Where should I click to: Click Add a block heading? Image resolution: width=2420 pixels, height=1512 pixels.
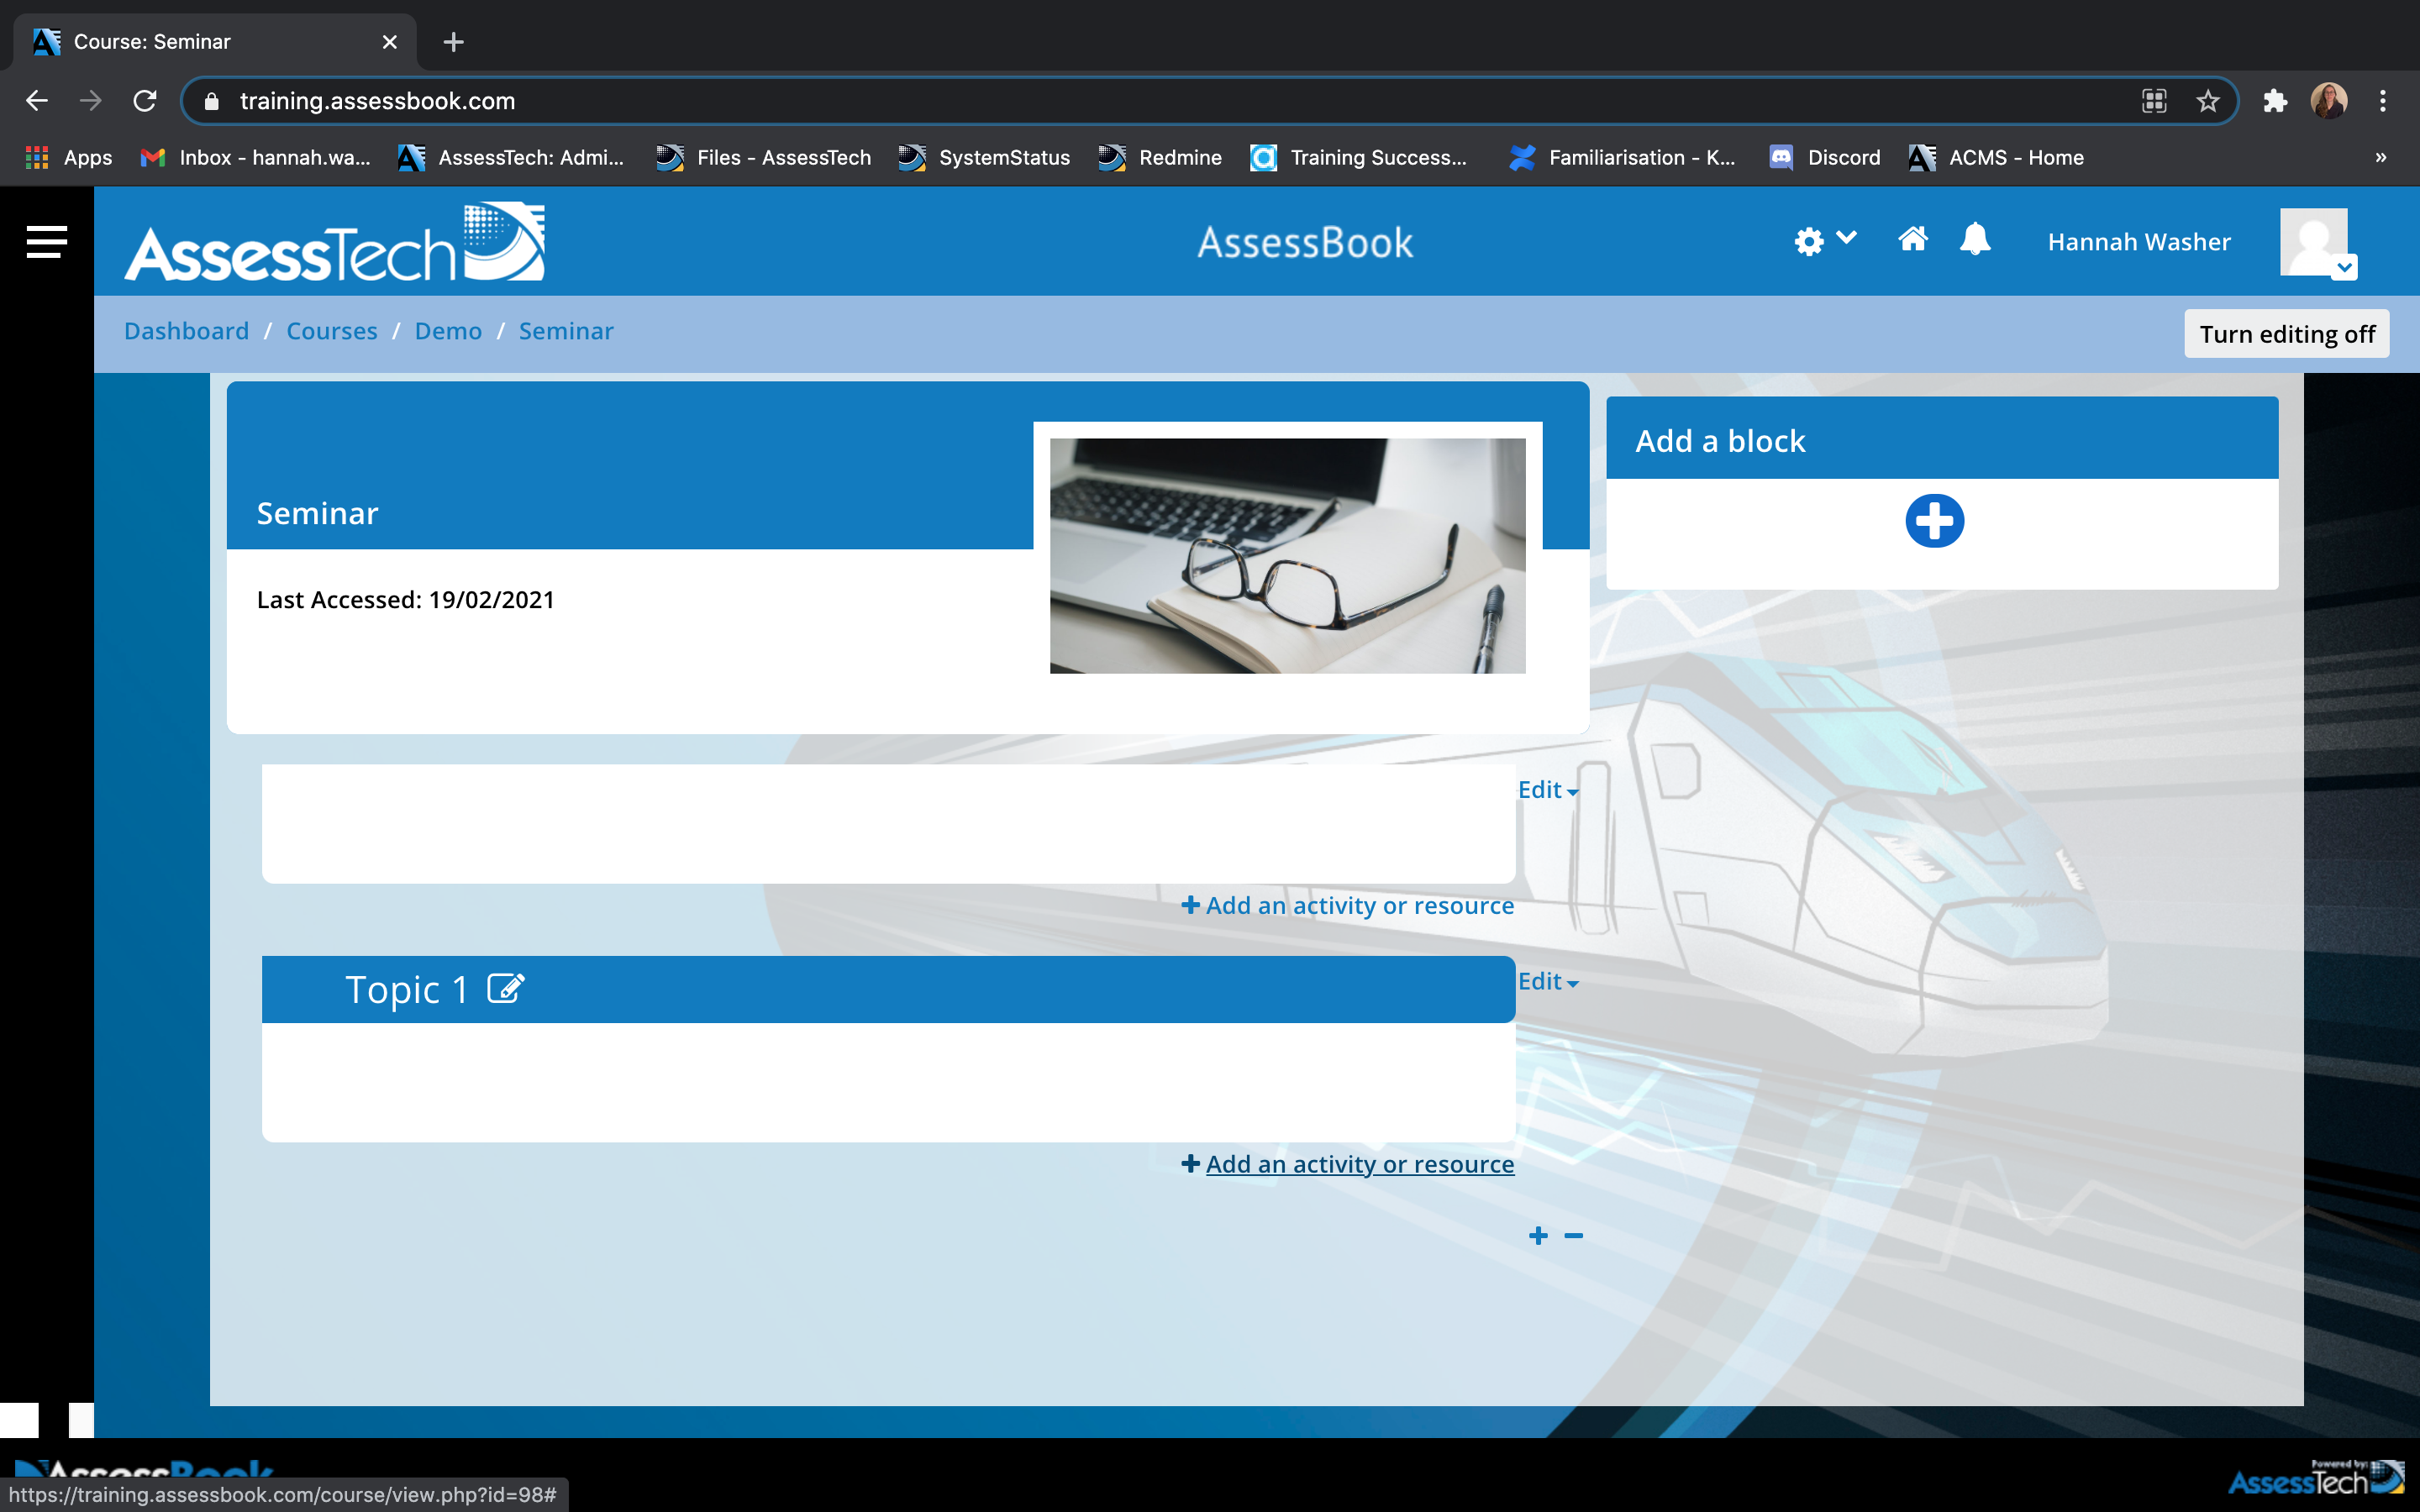click(1720, 441)
